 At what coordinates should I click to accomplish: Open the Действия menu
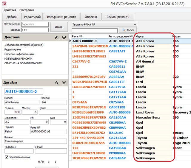[x=10, y=10]
